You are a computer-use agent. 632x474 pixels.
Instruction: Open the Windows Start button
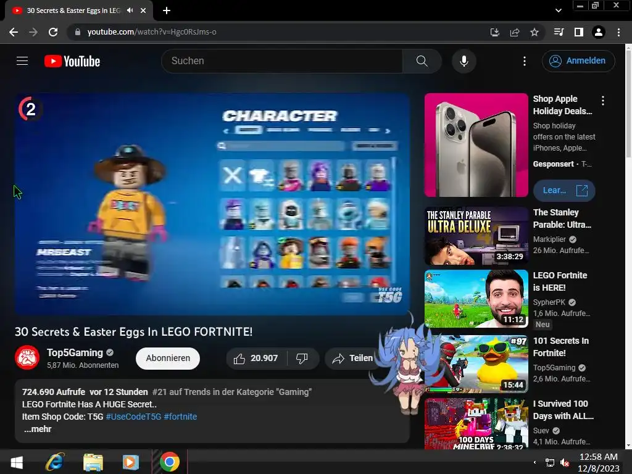pos(17,462)
